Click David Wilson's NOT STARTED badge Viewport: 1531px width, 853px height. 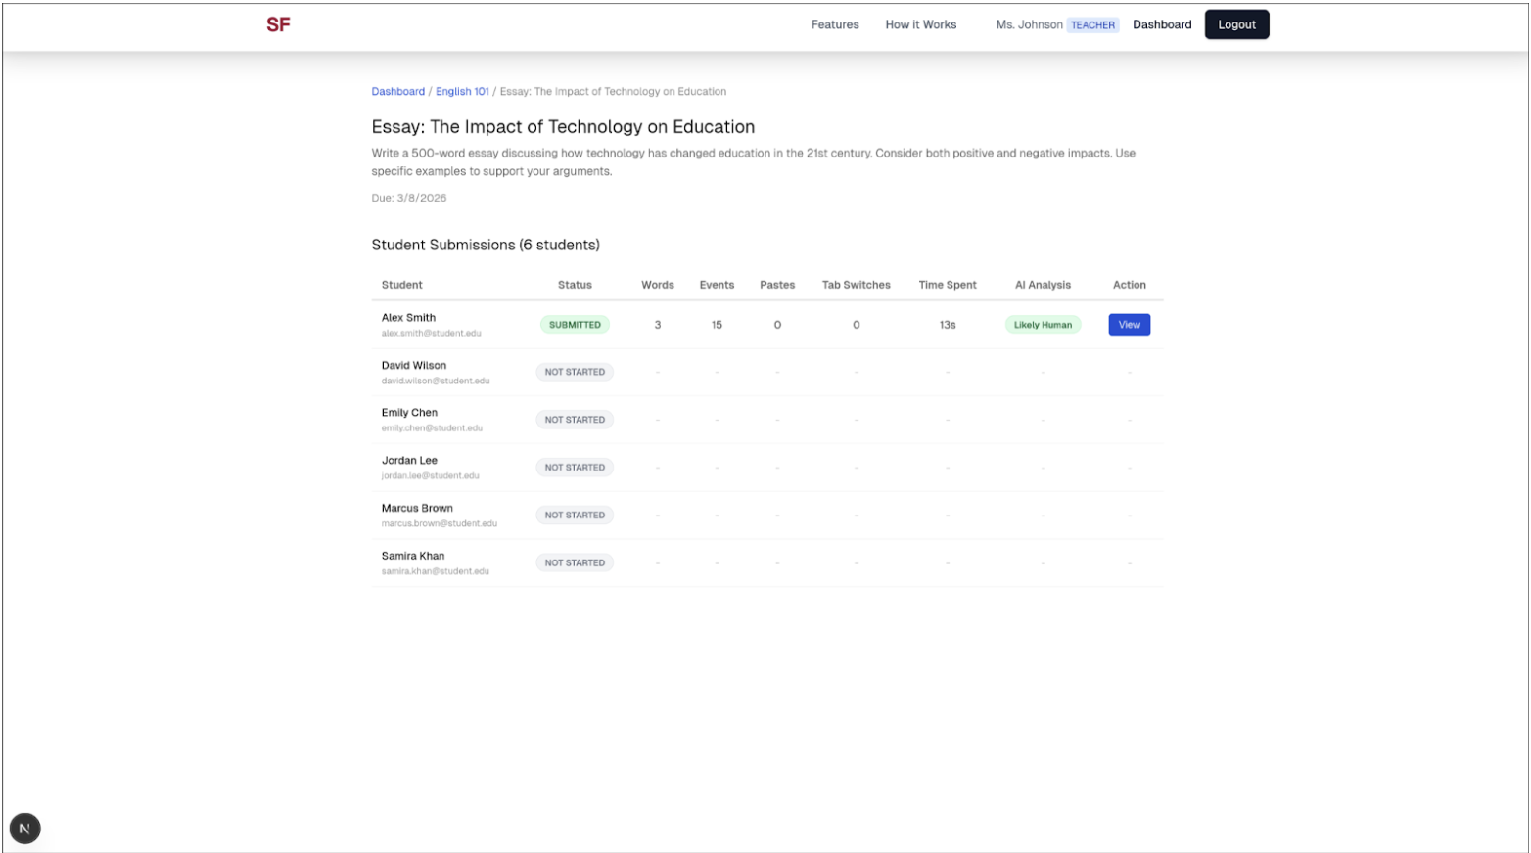[575, 372]
